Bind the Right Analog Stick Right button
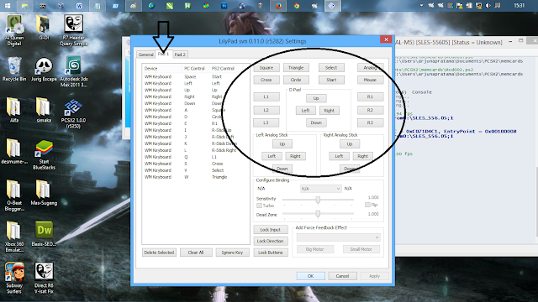This screenshot has height=302, width=538. 362,156
